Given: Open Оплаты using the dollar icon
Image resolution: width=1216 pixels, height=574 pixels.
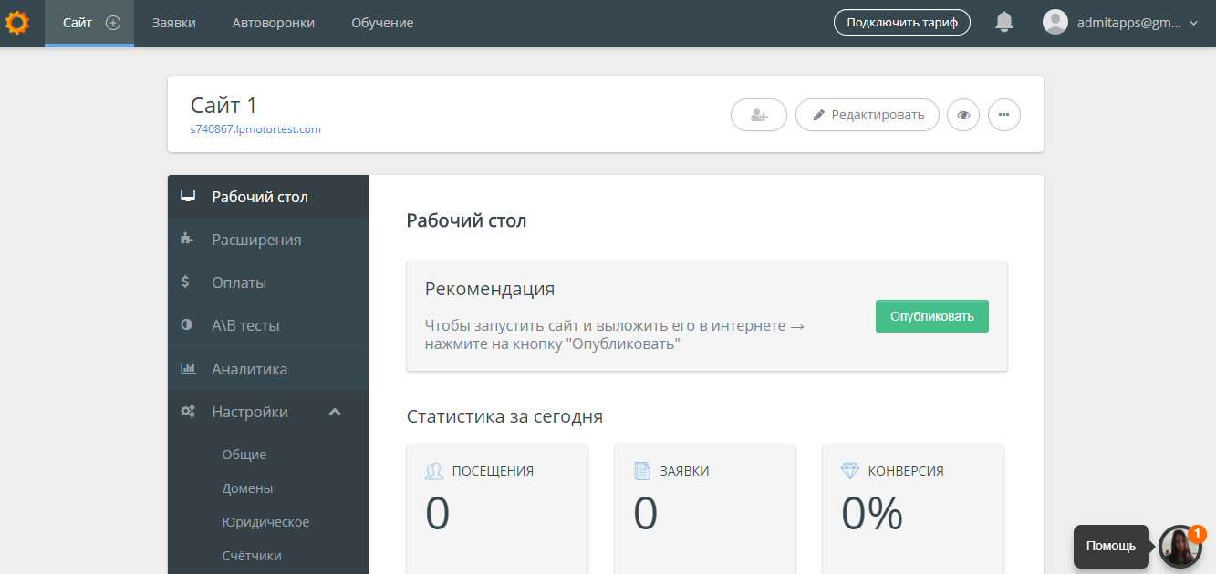Looking at the screenshot, I should pos(188,282).
